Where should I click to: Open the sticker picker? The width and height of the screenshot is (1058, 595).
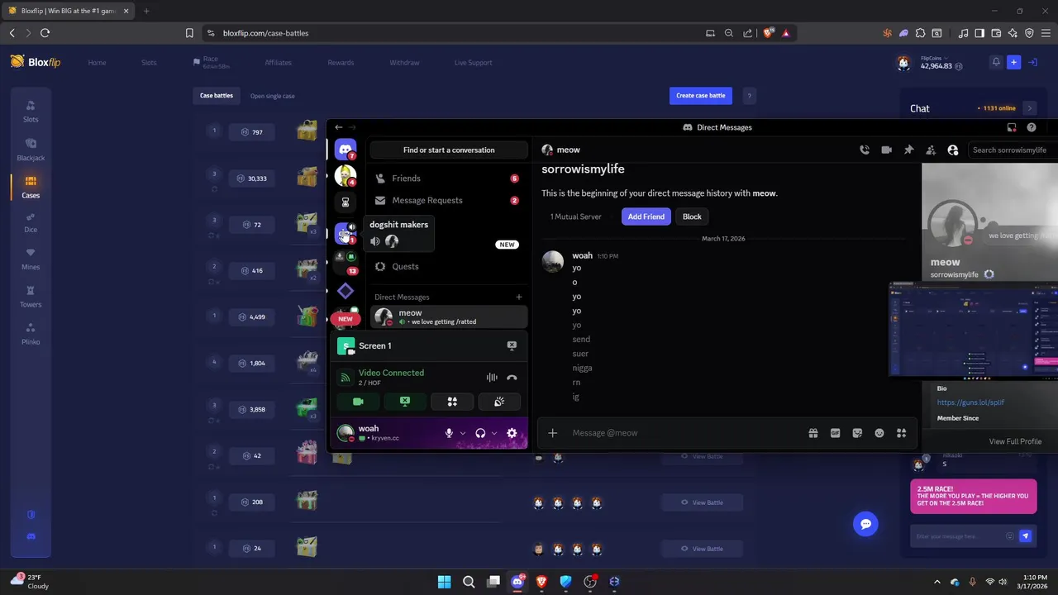click(857, 433)
